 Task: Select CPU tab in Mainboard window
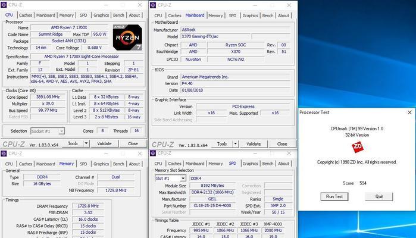(x=158, y=15)
